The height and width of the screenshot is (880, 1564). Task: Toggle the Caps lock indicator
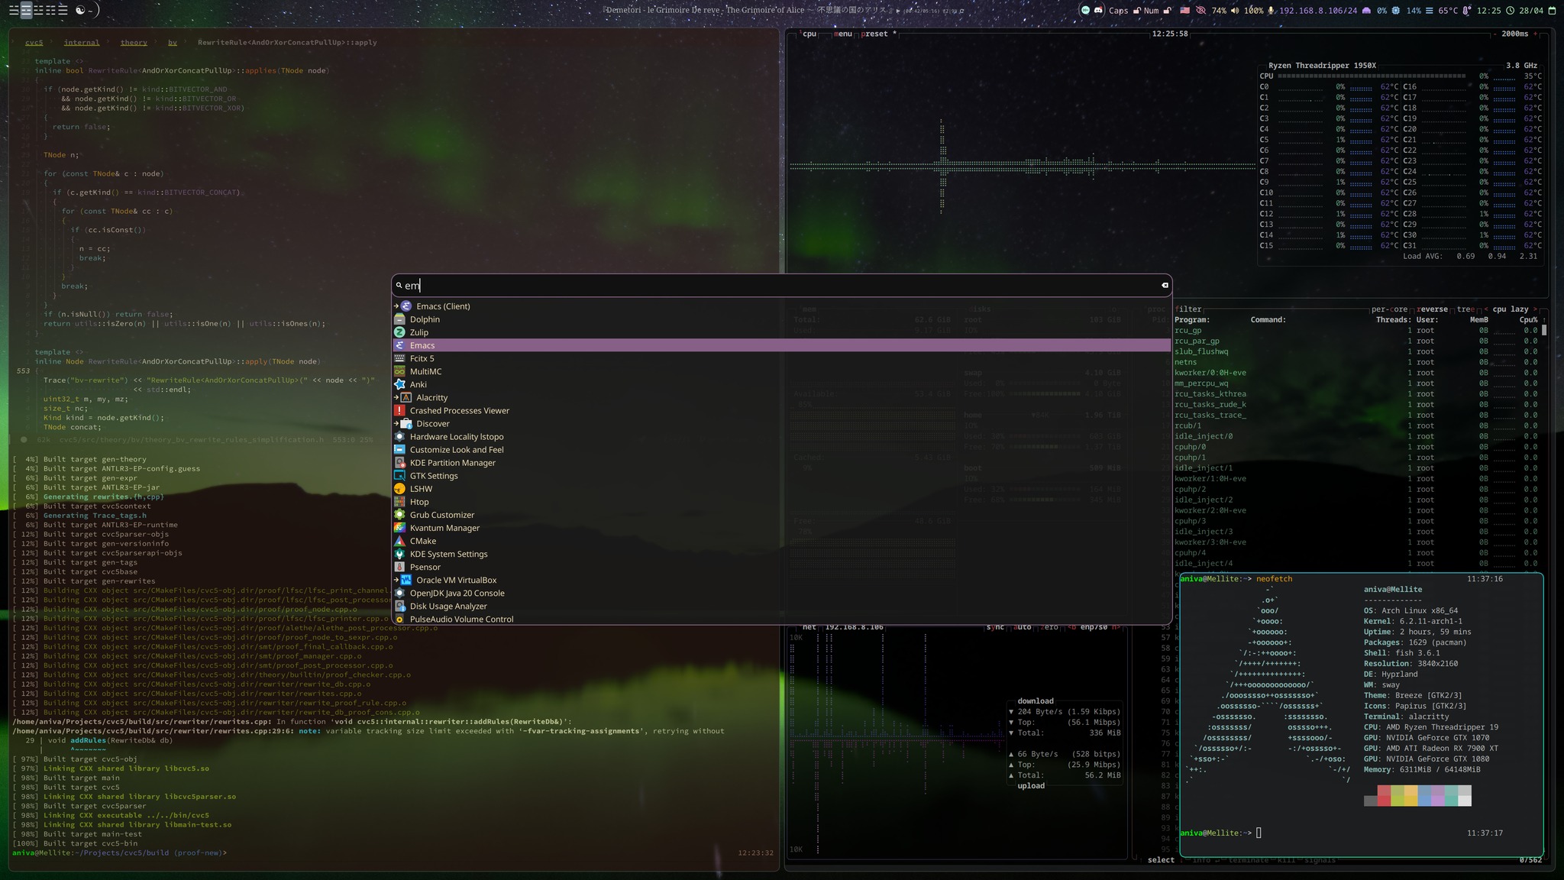tap(1124, 11)
